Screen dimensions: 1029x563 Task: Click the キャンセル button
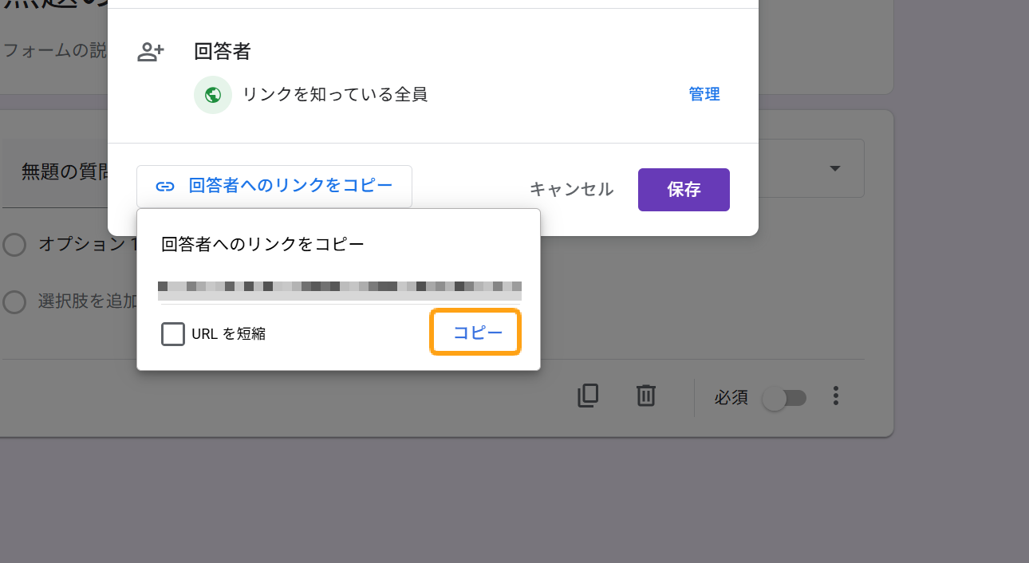click(x=571, y=190)
